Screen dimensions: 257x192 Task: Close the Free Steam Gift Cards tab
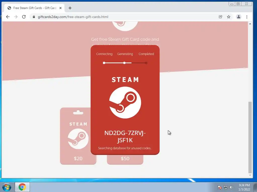point(60,8)
